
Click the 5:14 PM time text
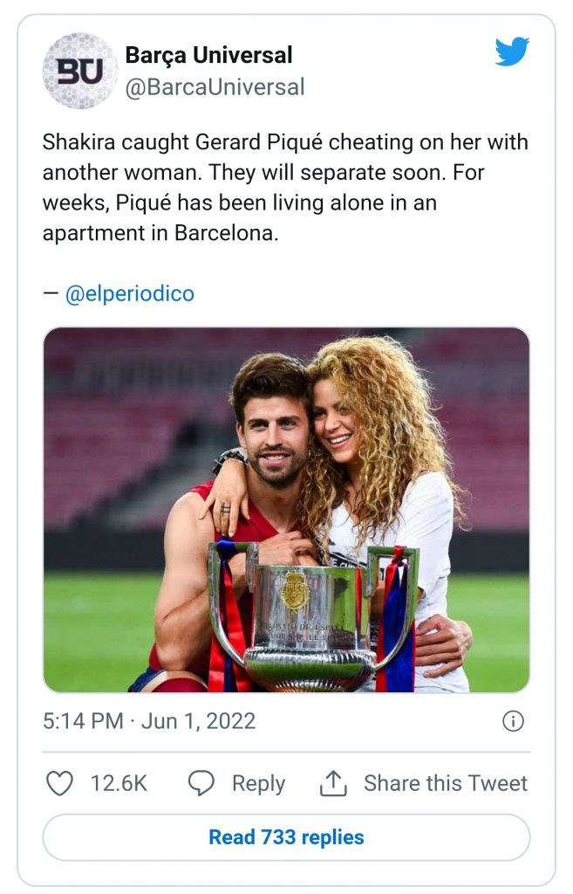[x=83, y=721]
